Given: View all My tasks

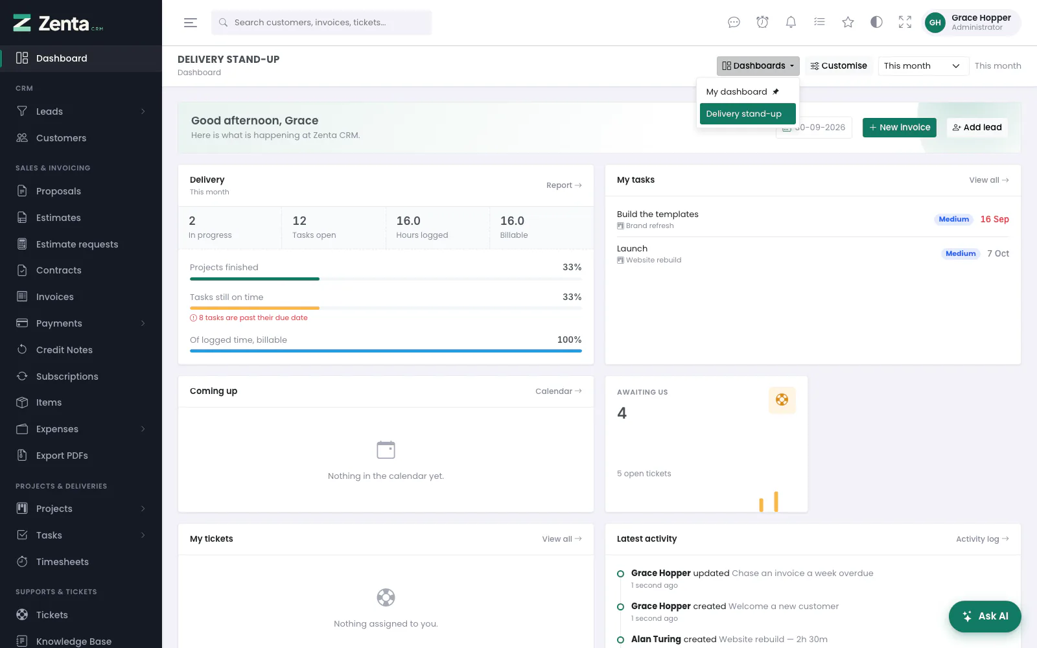Looking at the screenshot, I should 989,180.
